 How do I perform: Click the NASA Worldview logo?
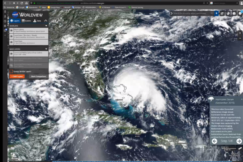click(28, 15)
